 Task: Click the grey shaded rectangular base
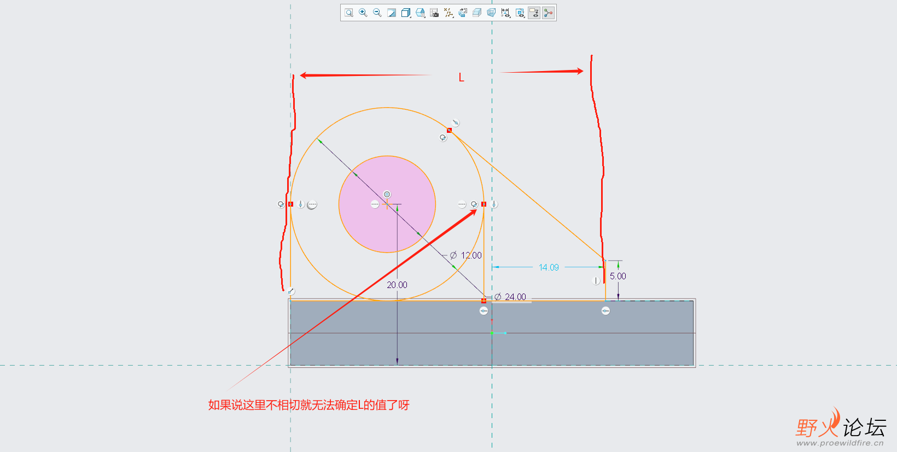click(x=492, y=333)
